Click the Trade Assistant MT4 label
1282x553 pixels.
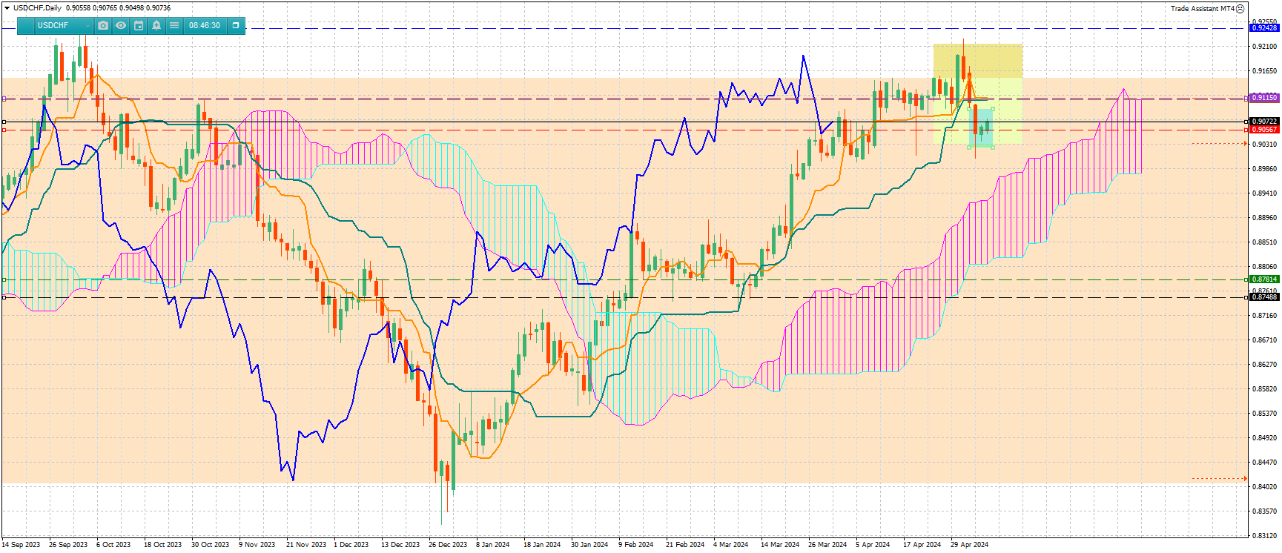[x=1203, y=9]
